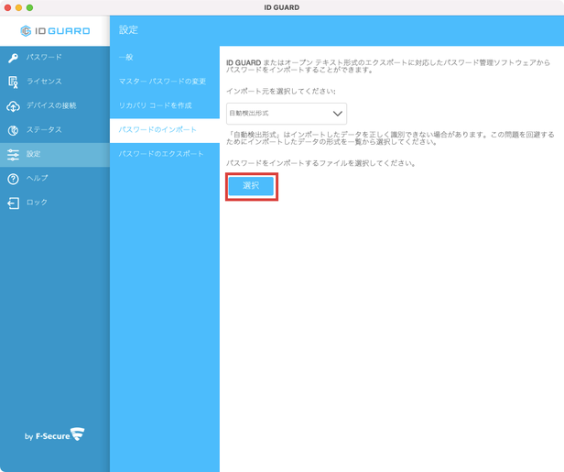Open the パスワード sidebar section

tap(55, 58)
